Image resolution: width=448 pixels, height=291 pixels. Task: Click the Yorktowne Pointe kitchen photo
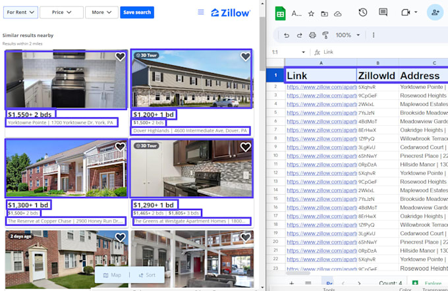tap(67, 80)
